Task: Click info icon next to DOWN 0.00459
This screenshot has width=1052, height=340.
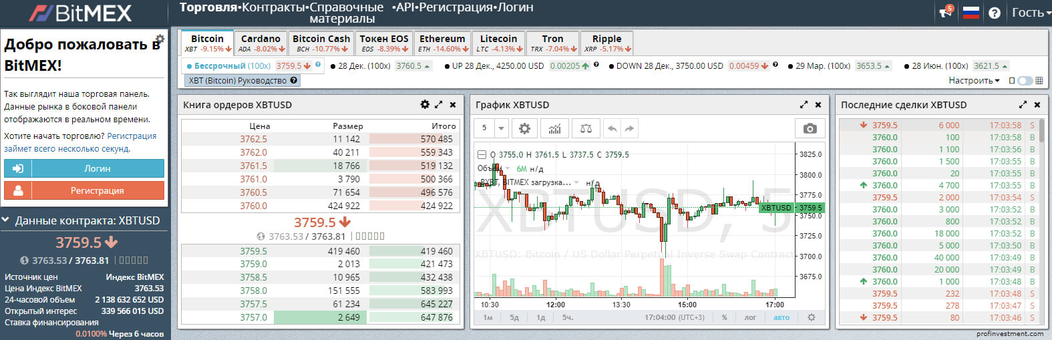Action: (775, 65)
